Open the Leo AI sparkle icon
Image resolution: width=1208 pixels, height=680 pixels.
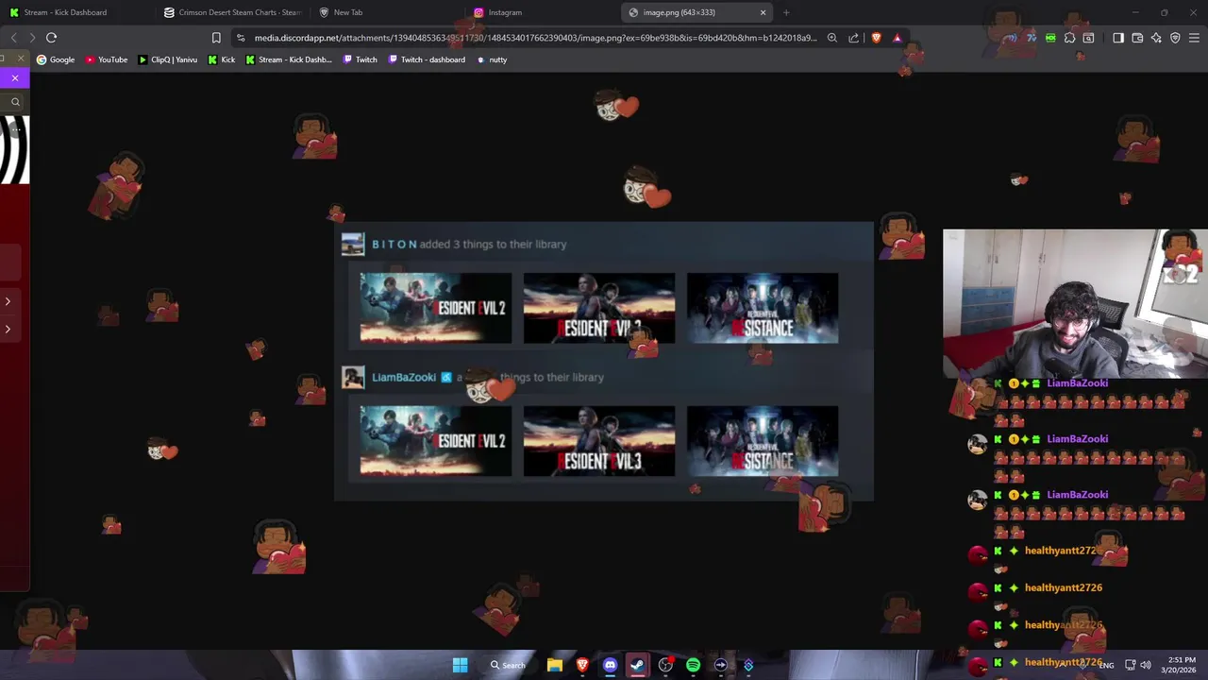(x=1156, y=38)
